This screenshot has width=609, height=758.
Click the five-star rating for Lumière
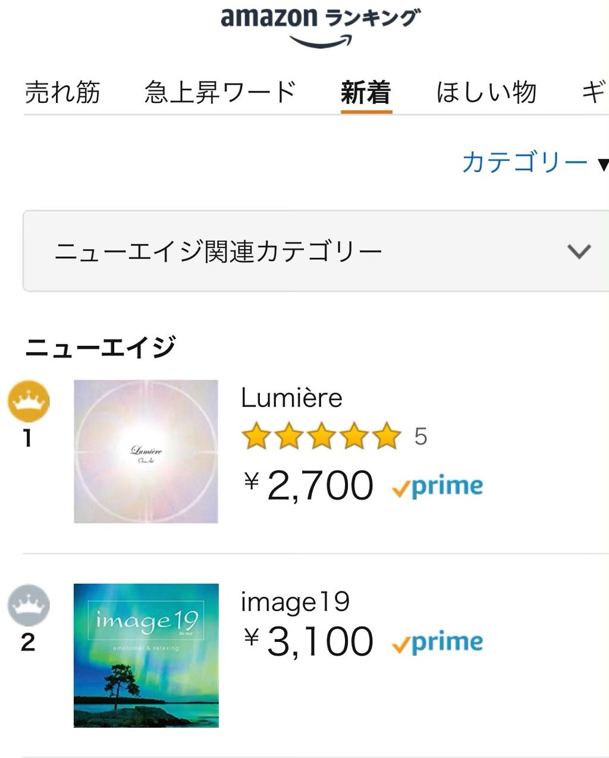(321, 436)
